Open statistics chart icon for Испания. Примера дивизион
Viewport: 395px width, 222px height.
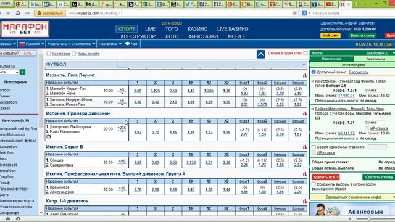pyautogui.click(x=305, y=113)
